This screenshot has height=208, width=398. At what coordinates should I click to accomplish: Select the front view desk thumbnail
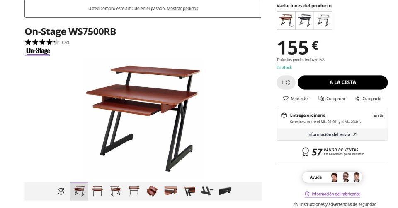97,191
